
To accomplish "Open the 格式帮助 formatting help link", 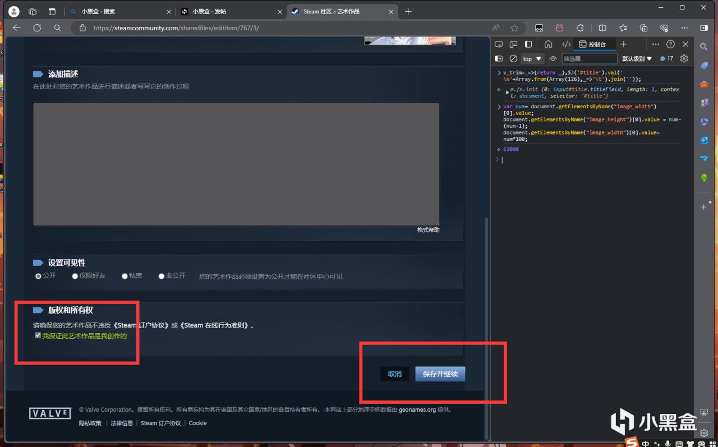I will 429,230.
